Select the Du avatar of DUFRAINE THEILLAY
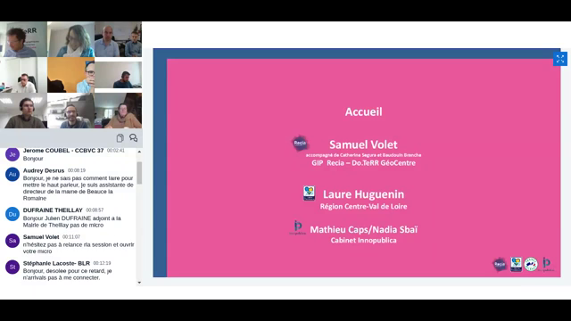Screen dimensions: 571x321 click(x=12, y=214)
